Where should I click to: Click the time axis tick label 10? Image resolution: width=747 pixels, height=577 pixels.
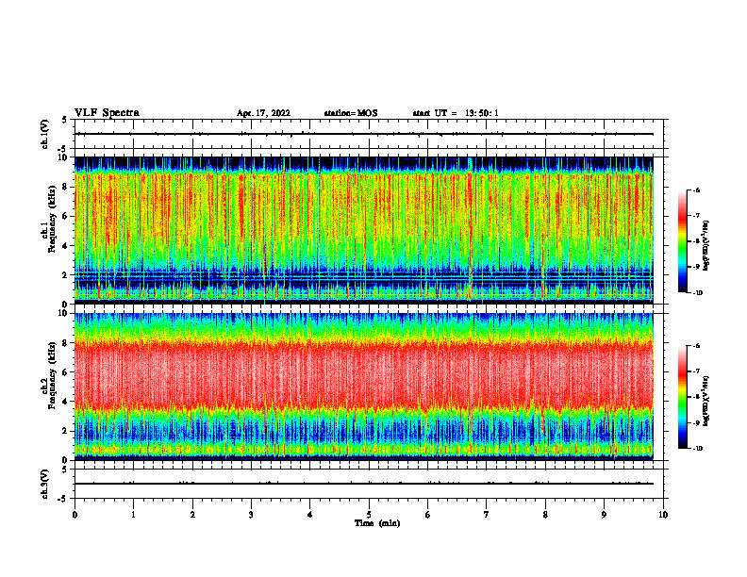tap(663, 515)
